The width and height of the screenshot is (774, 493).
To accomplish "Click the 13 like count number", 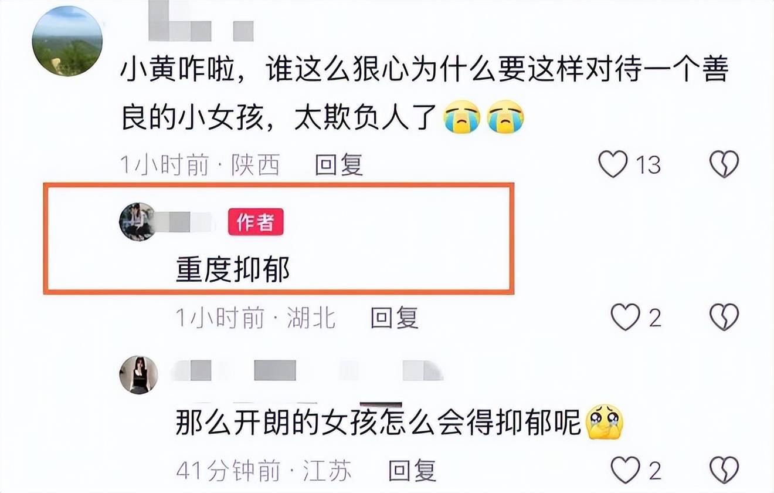I will pyautogui.click(x=648, y=165).
